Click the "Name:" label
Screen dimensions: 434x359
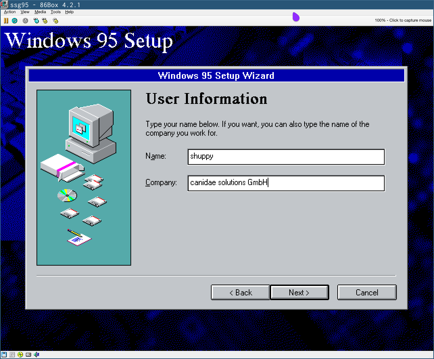pyautogui.click(x=156, y=156)
